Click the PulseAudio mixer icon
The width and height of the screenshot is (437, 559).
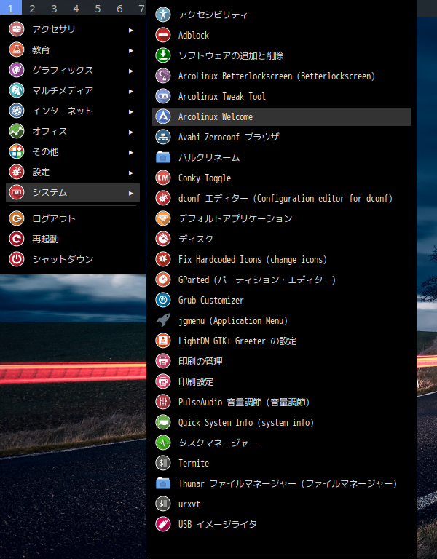[x=163, y=402]
